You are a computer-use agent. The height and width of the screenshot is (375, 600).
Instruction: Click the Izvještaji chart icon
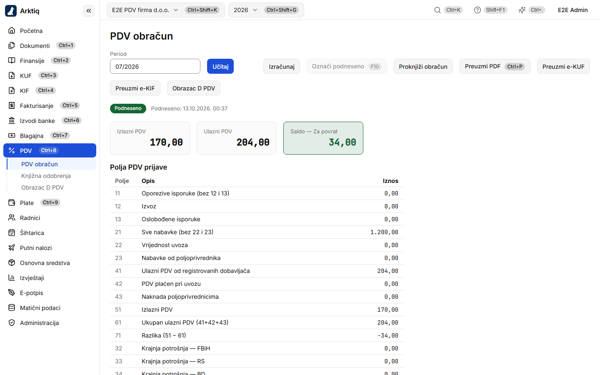point(12,277)
